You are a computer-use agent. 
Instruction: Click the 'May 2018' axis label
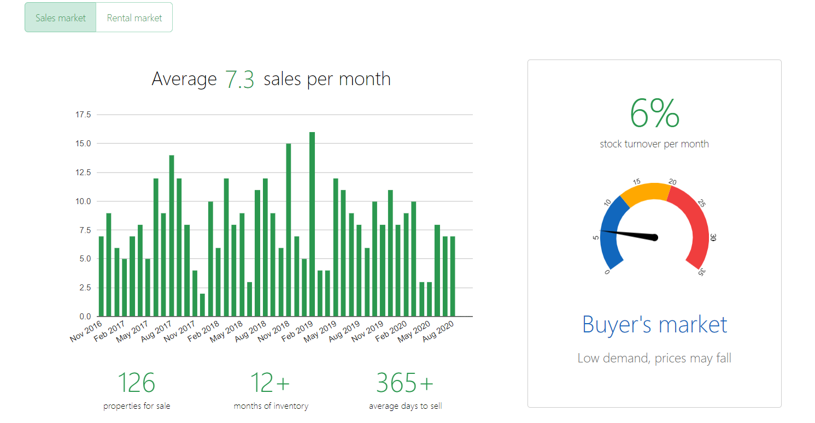pyautogui.click(x=227, y=331)
